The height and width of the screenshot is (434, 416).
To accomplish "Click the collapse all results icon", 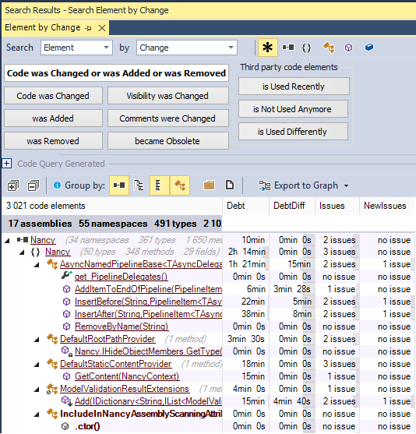I will coord(33,185).
